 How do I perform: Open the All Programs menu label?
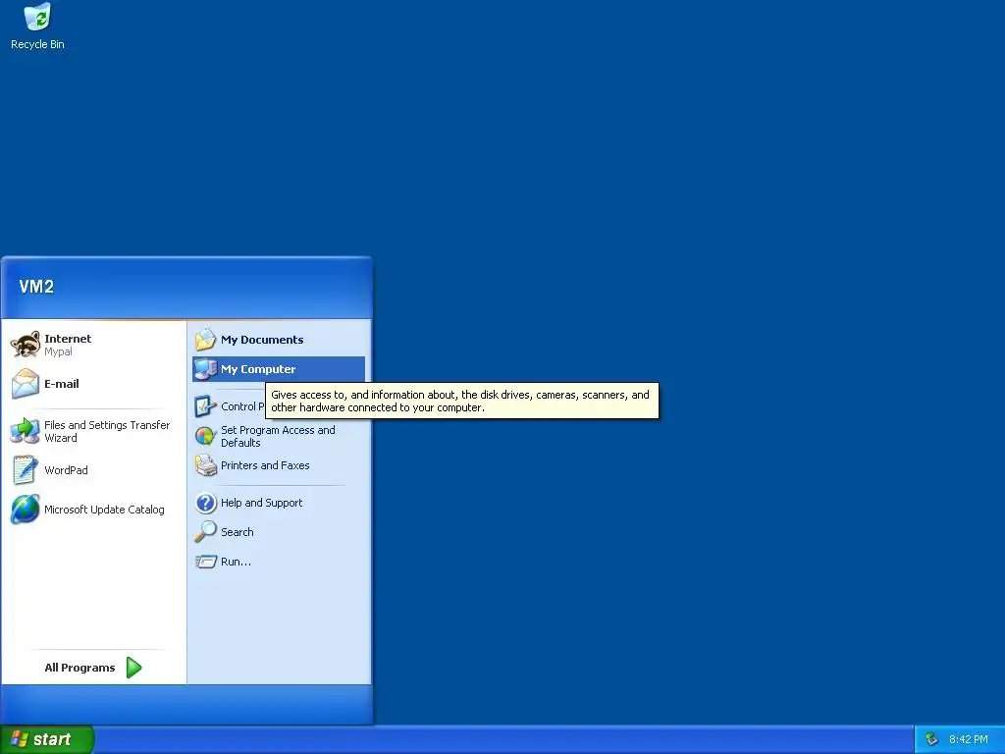tap(79, 668)
